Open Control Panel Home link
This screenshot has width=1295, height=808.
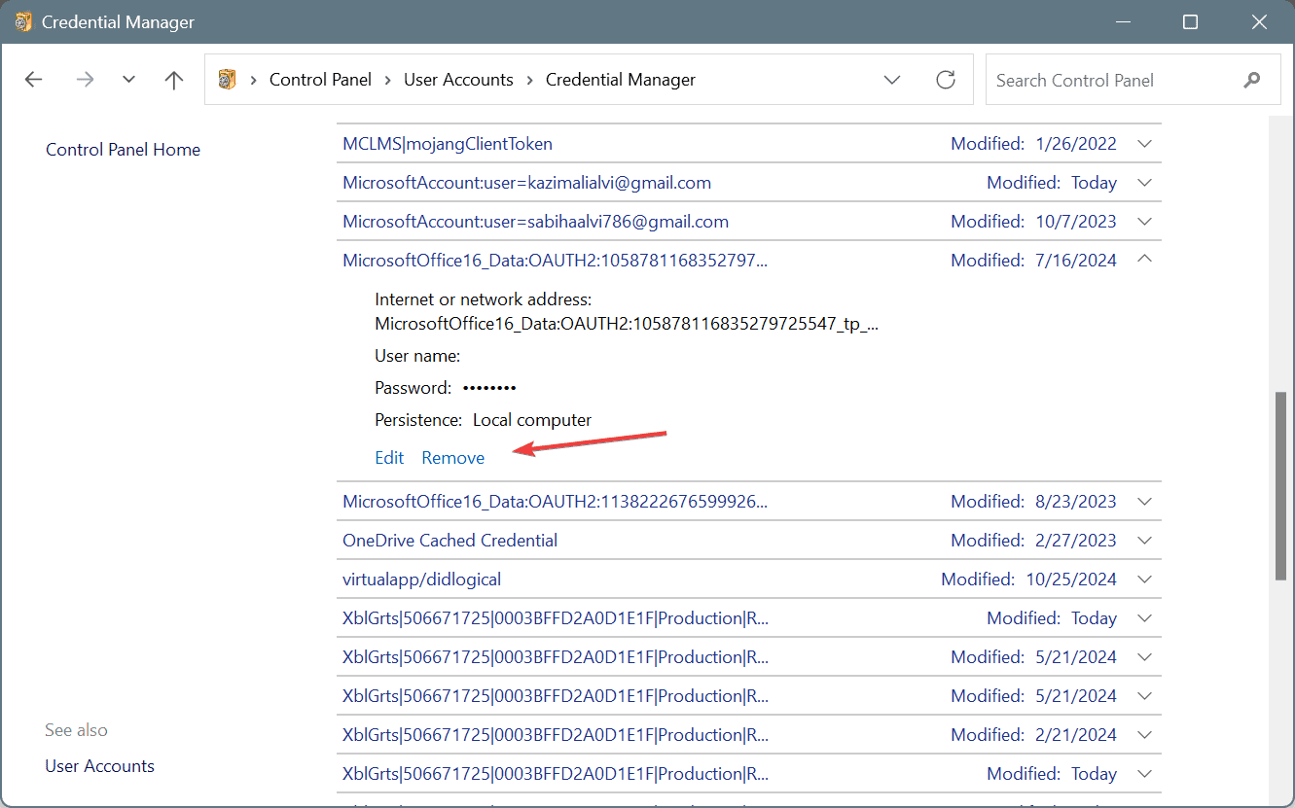123,150
